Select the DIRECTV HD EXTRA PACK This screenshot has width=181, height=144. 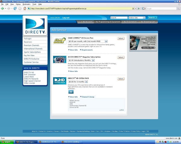click(x=121, y=79)
